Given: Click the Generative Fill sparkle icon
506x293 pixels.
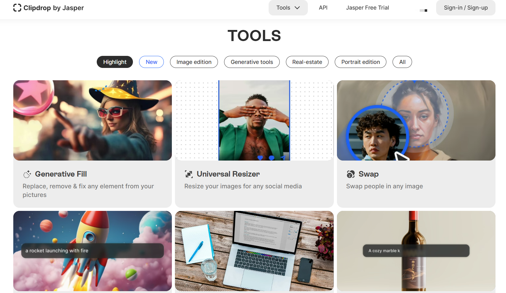Looking at the screenshot, I should pos(27,174).
